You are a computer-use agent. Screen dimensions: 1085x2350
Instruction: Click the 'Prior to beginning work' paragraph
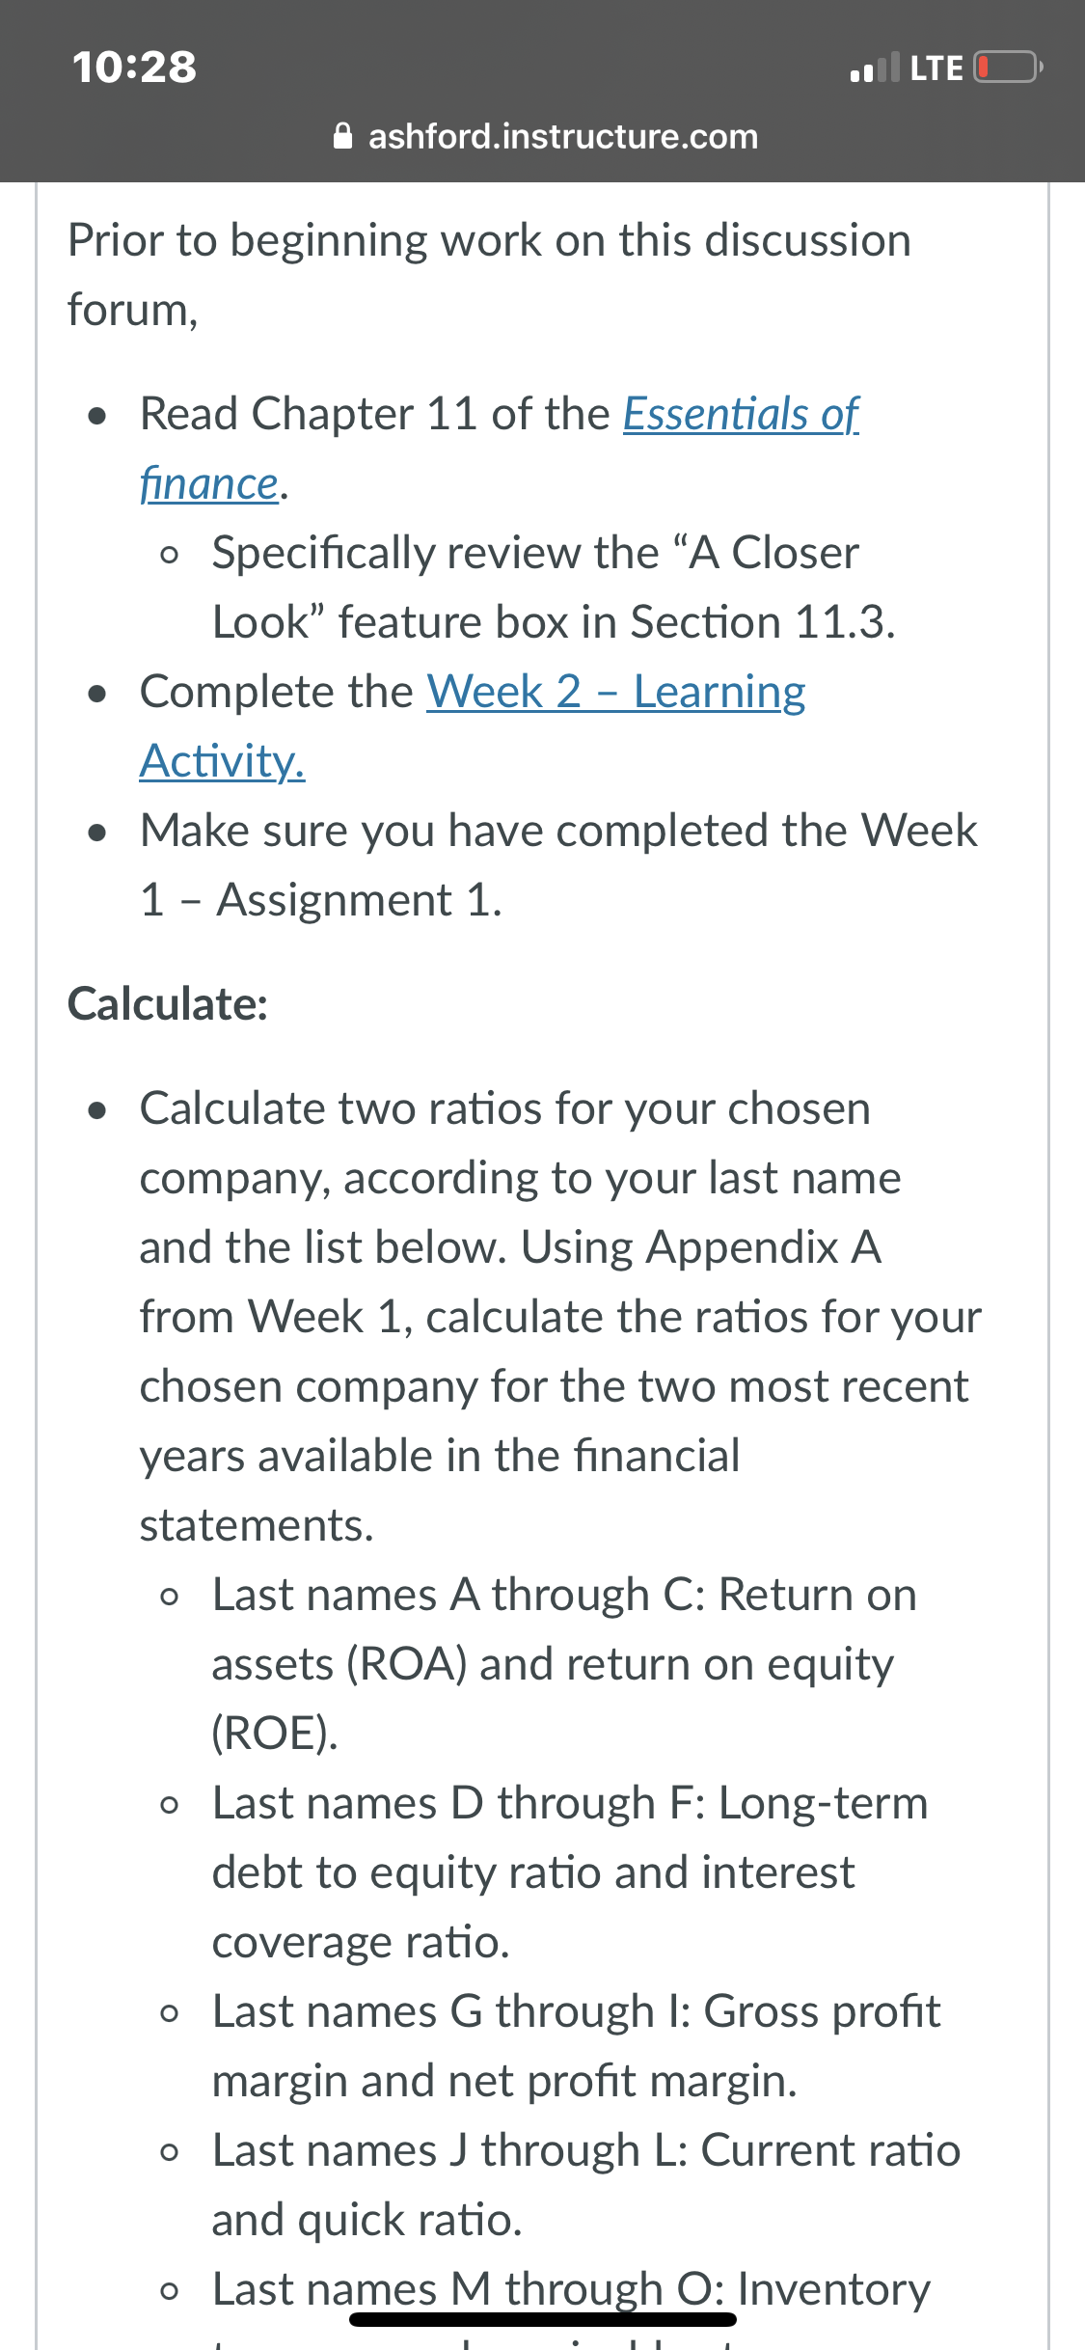489,275
